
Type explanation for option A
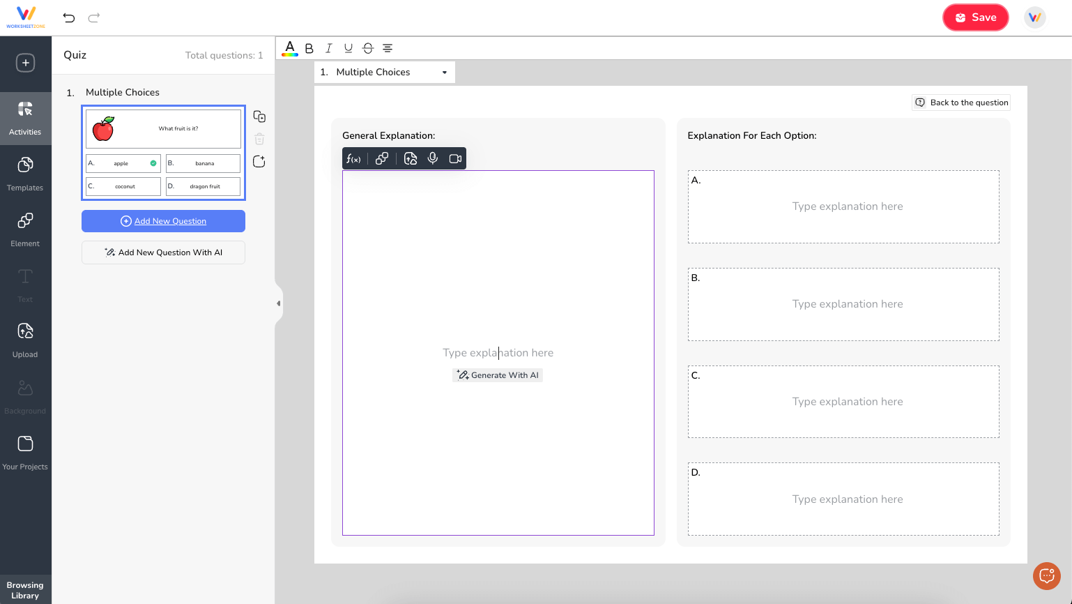click(843, 206)
